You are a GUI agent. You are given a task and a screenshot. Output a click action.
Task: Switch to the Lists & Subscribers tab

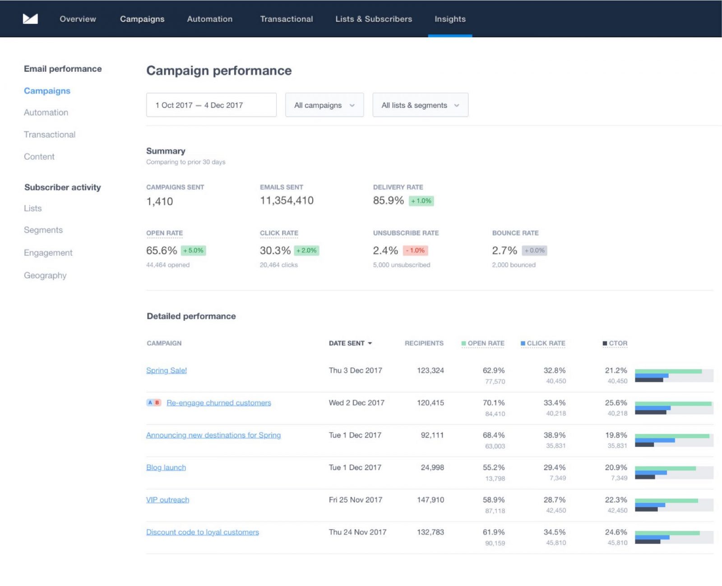pyautogui.click(x=373, y=19)
